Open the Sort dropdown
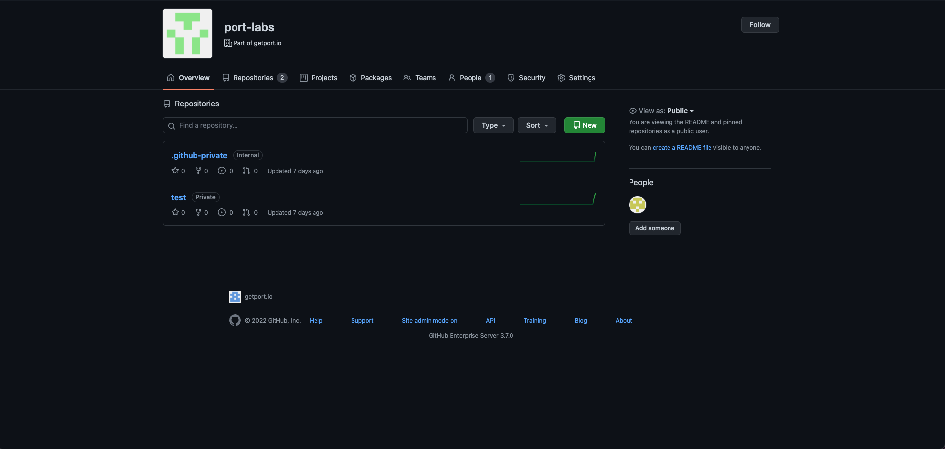Screen dimensions: 945x449 pyautogui.click(x=537, y=125)
